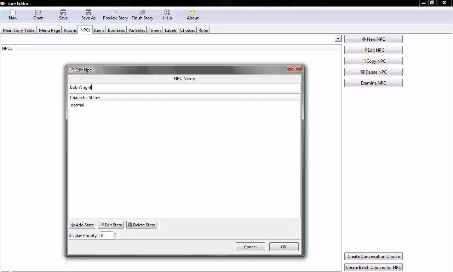Select the normal character state entry
Viewport: 453px width, 272px height.
pyautogui.click(x=77, y=105)
